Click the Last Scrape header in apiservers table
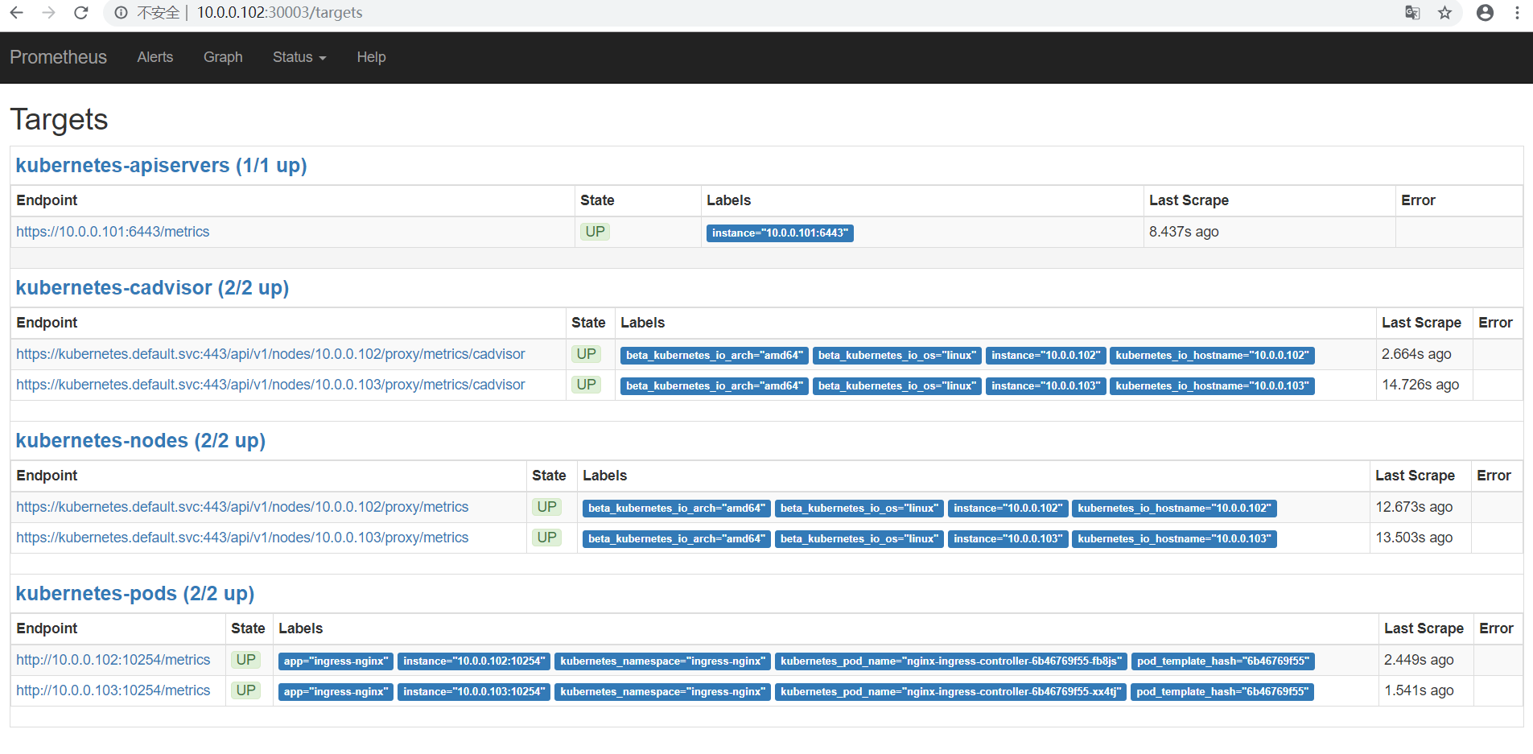Screen dimensions: 1533x754 [x=1189, y=200]
